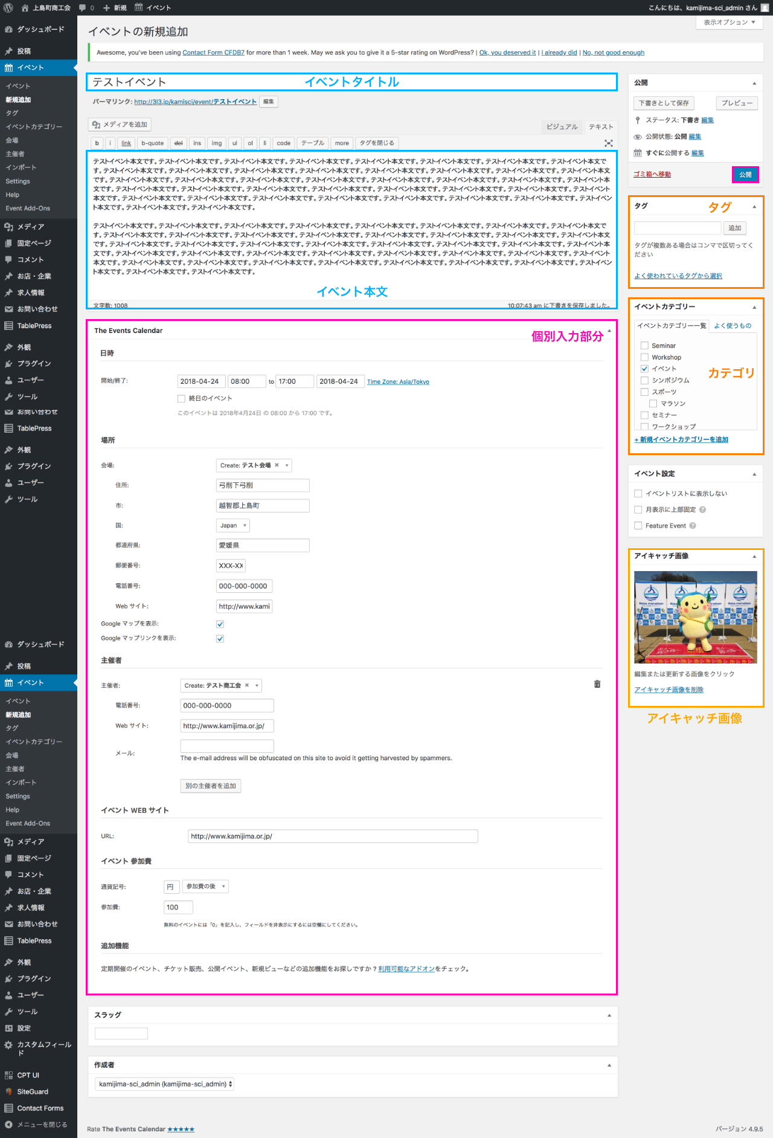773x1138 pixels.
Task: Click the アイキャッチ画像を削除 link
Action: point(669,690)
